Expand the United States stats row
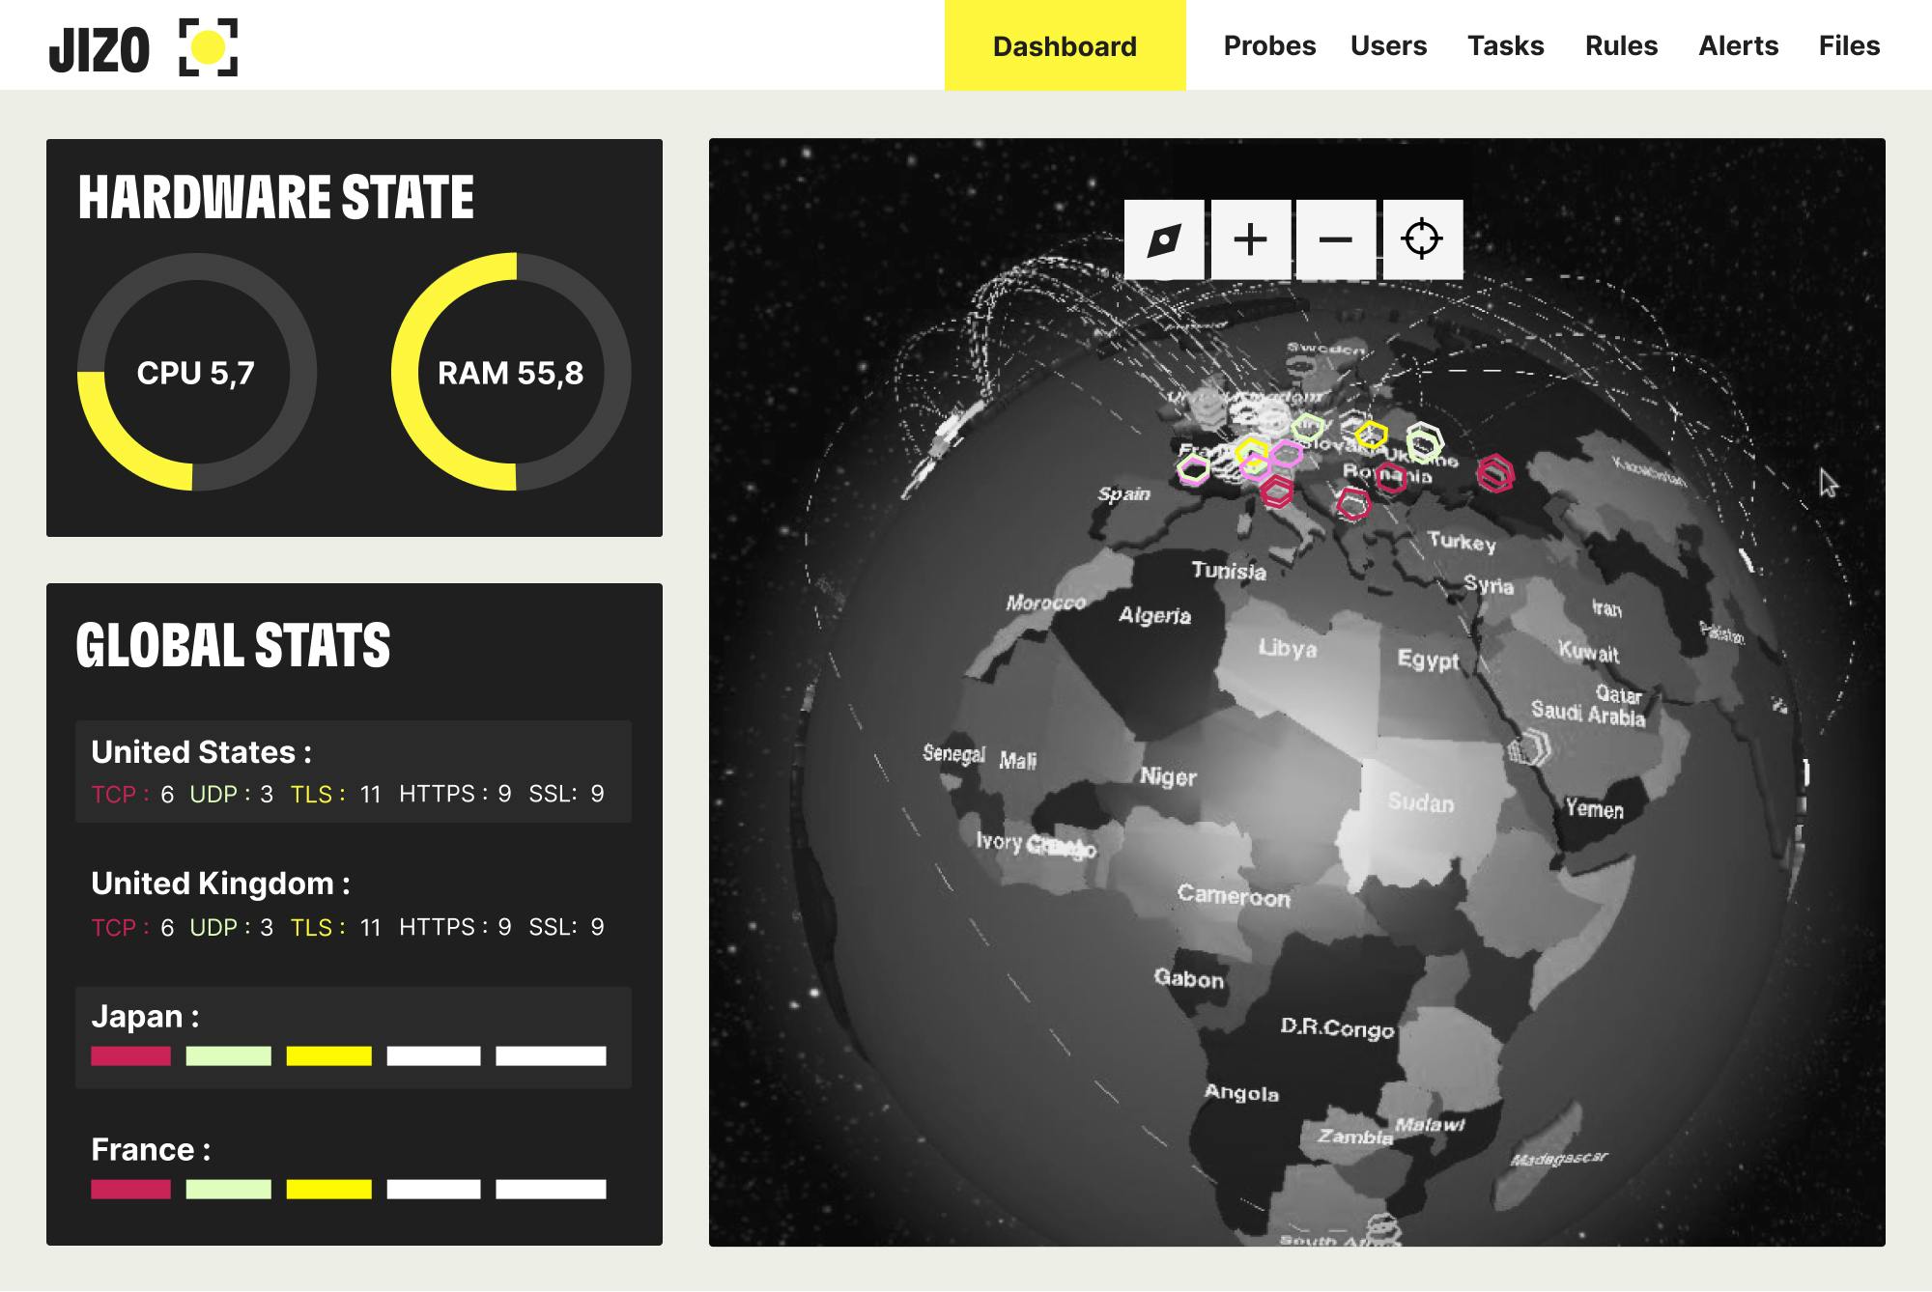 (353, 772)
